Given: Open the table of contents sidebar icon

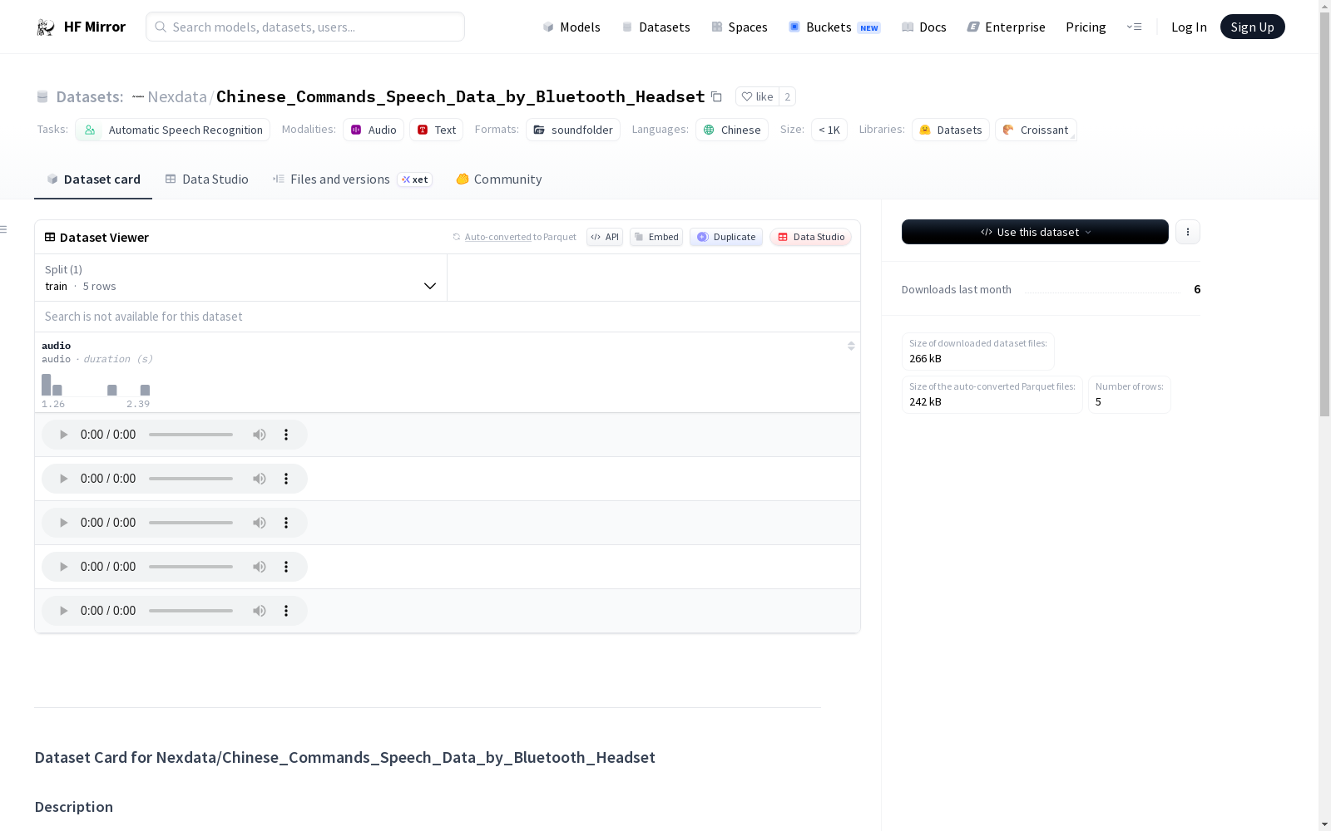Looking at the screenshot, I should pos(4,229).
